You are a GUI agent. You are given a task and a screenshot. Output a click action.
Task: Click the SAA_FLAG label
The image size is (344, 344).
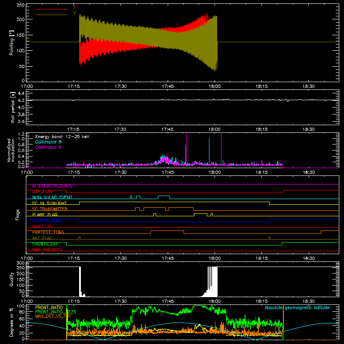[x=42, y=226]
